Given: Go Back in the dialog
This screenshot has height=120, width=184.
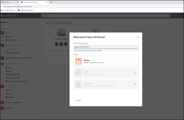Looking at the screenshot, I should [x=78, y=101].
